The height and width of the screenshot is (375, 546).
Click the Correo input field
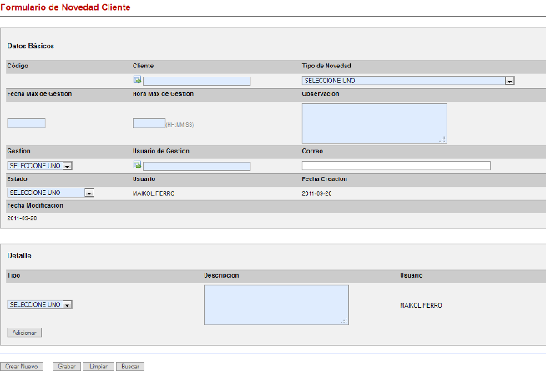tap(396, 166)
